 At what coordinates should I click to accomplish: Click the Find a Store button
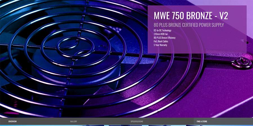pos(223,121)
